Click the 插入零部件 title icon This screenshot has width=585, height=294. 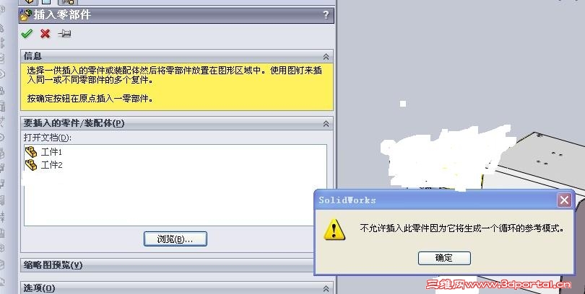pyautogui.click(x=25, y=15)
